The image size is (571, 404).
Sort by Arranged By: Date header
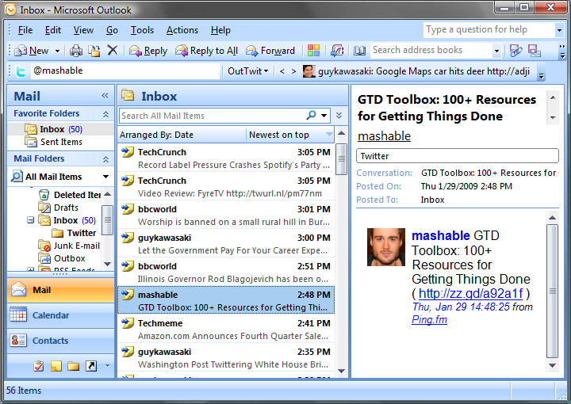pyautogui.click(x=182, y=135)
